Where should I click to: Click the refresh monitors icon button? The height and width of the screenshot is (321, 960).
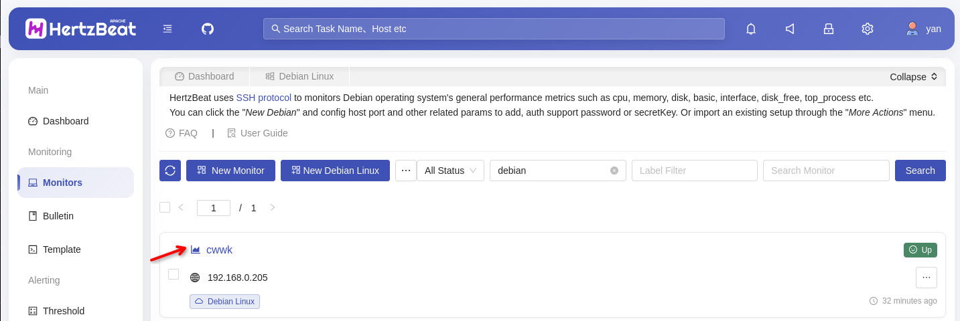[x=170, y=171]
